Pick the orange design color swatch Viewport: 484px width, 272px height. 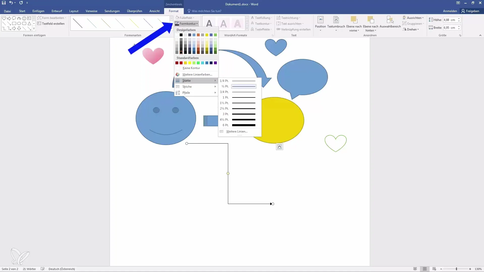(198, 35)
